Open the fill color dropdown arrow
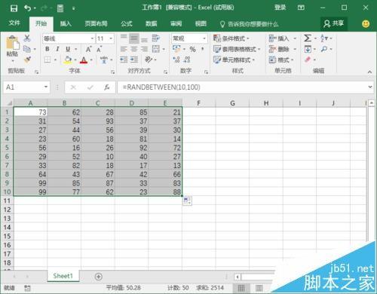Viewport: 377px width, 294px height. (x=75, y=60)
